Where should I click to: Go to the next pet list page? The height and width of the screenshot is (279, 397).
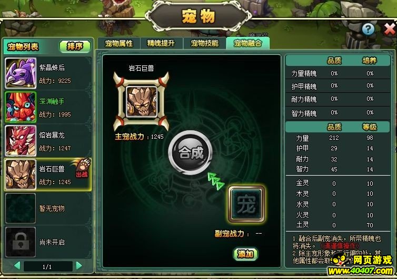pos(79,266)
